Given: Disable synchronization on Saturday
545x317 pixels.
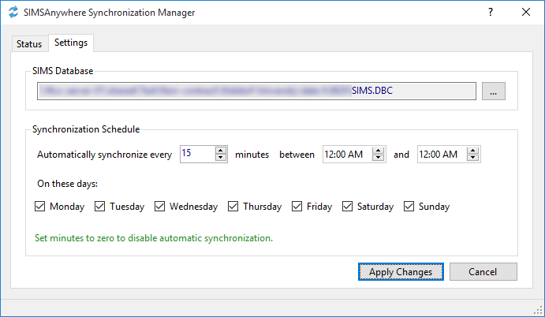Looking at the screenshot, I should point(347,207).
